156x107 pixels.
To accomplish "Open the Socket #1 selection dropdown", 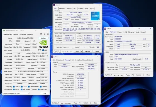I will click(x=69, y=47).
